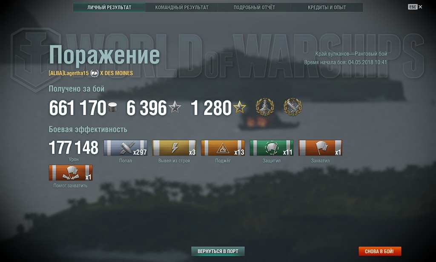Screen dimensions: 436x262
Task: Click Вернуться в порт button
Action: point(218,251)
